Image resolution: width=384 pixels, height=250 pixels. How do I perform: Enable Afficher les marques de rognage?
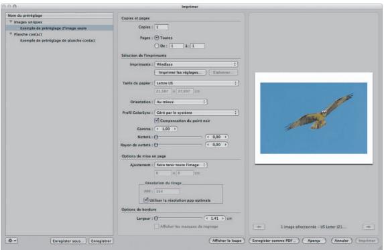[x=157, y=227]
